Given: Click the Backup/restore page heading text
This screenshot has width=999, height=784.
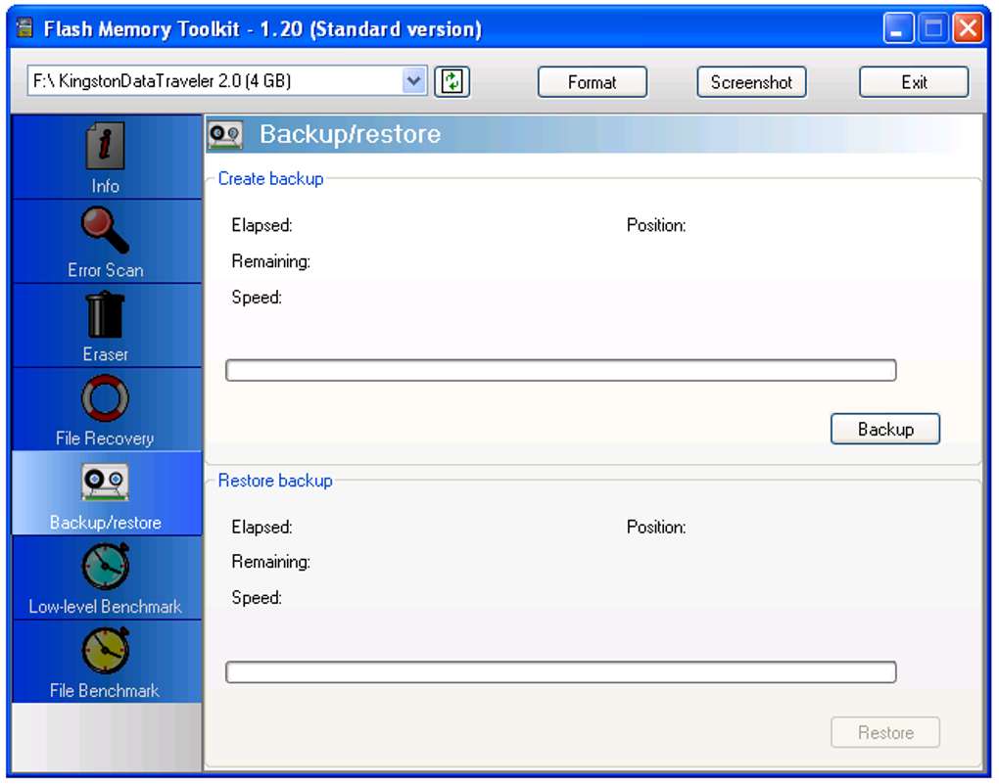Looking at the screenshot, I should click(x=351, y=134).
